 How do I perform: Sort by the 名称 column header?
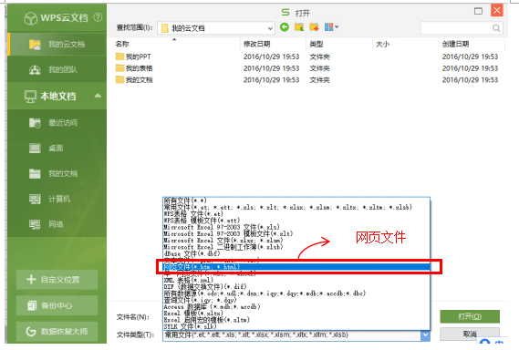pos(122,44)
